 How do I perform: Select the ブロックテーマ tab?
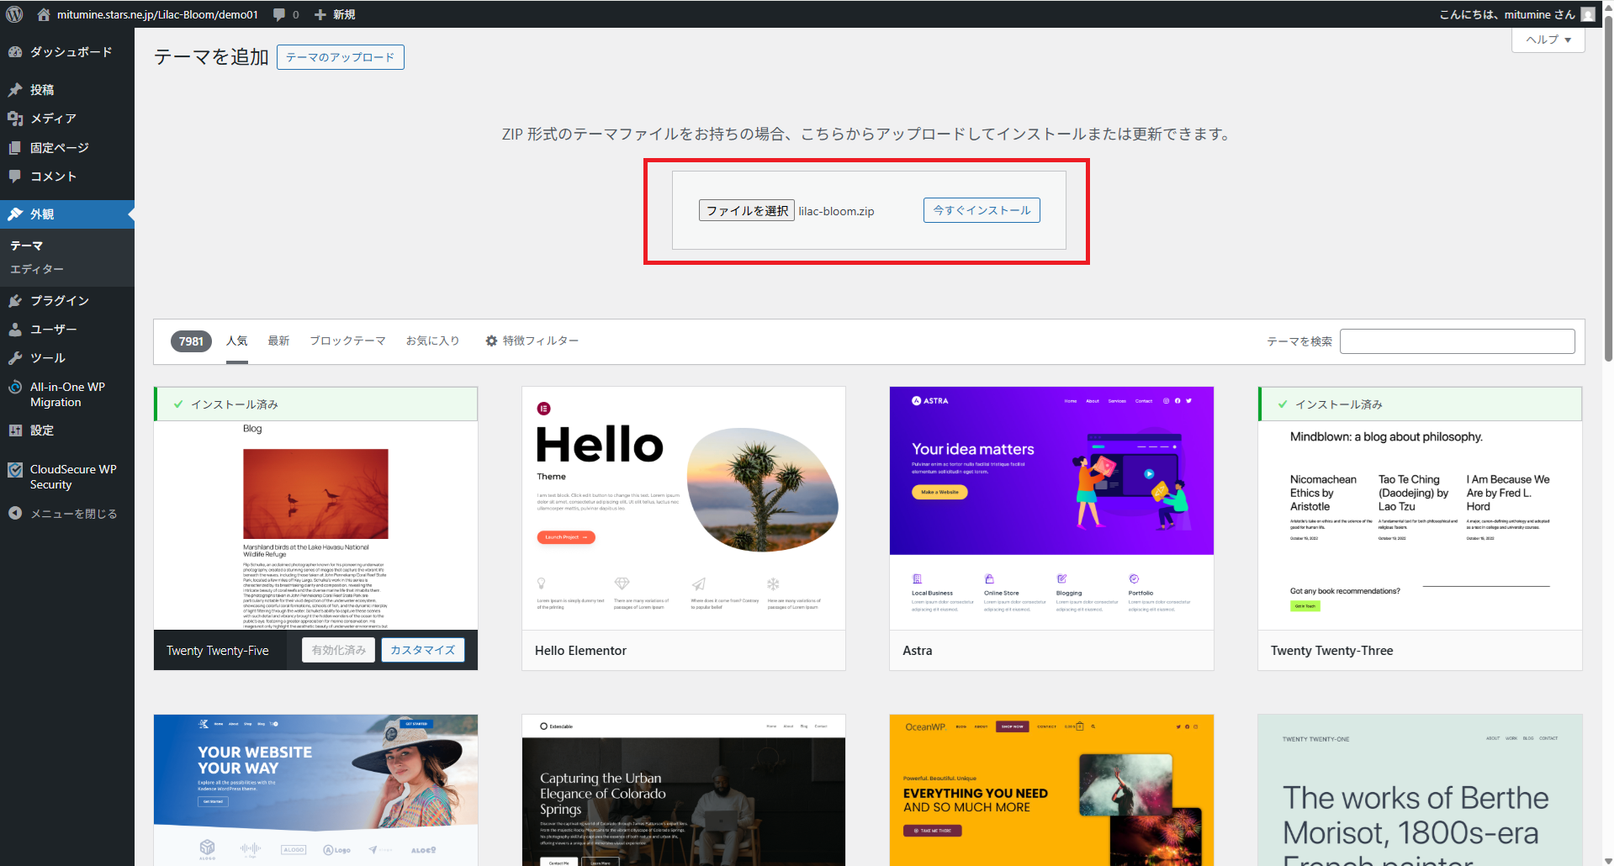pos(347,341)
